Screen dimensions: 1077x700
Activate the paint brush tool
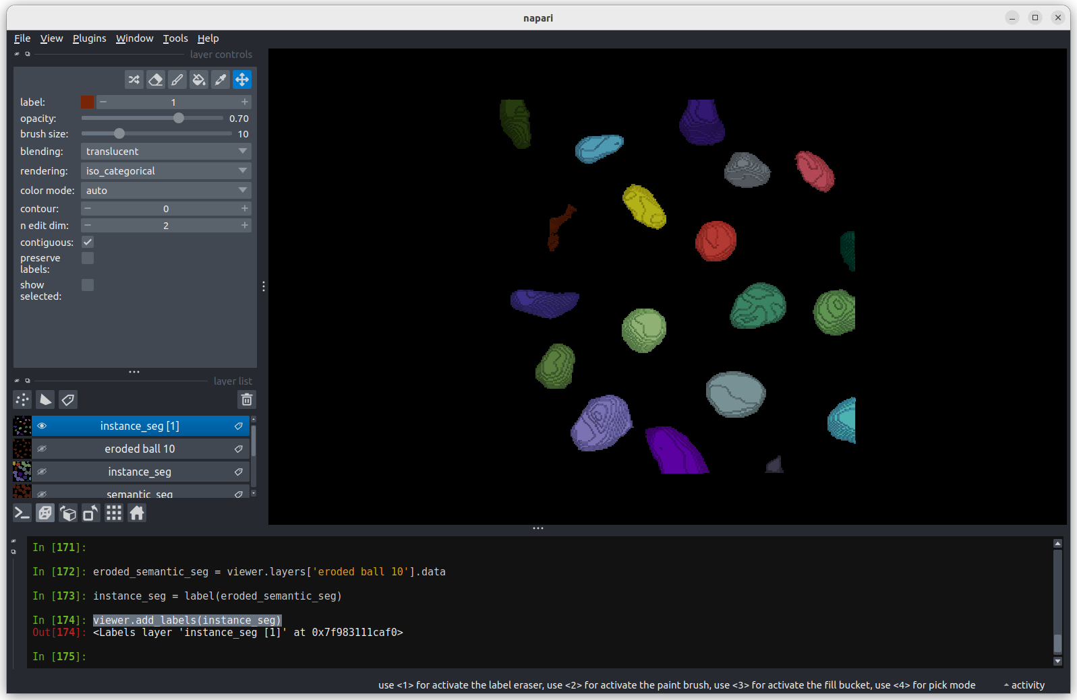pyautogui.click(x=177, y=79)
